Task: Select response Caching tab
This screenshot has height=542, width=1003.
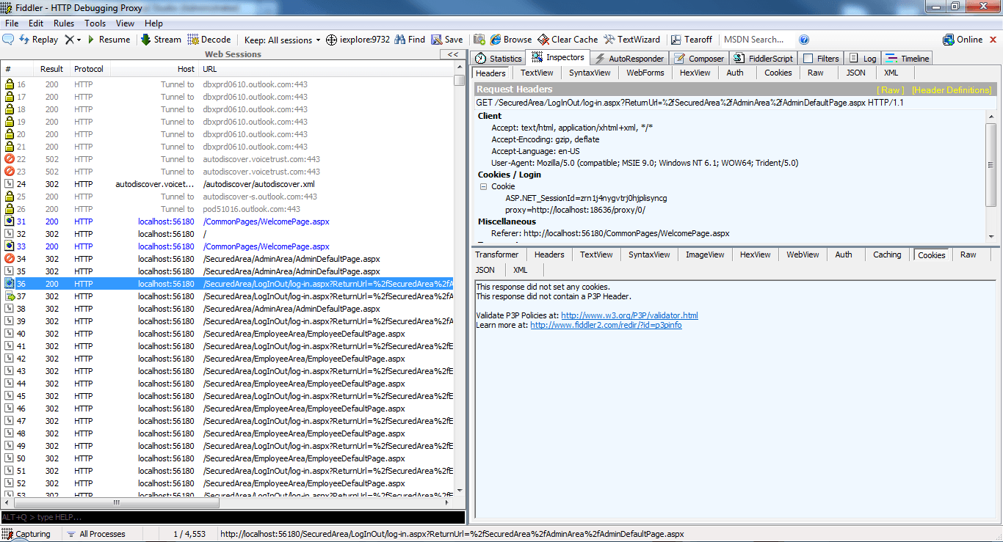Action: point(887,254)
